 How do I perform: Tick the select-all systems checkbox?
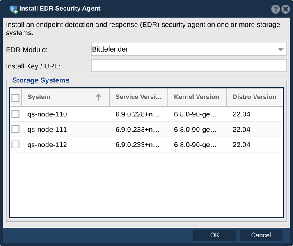(16, 98)
